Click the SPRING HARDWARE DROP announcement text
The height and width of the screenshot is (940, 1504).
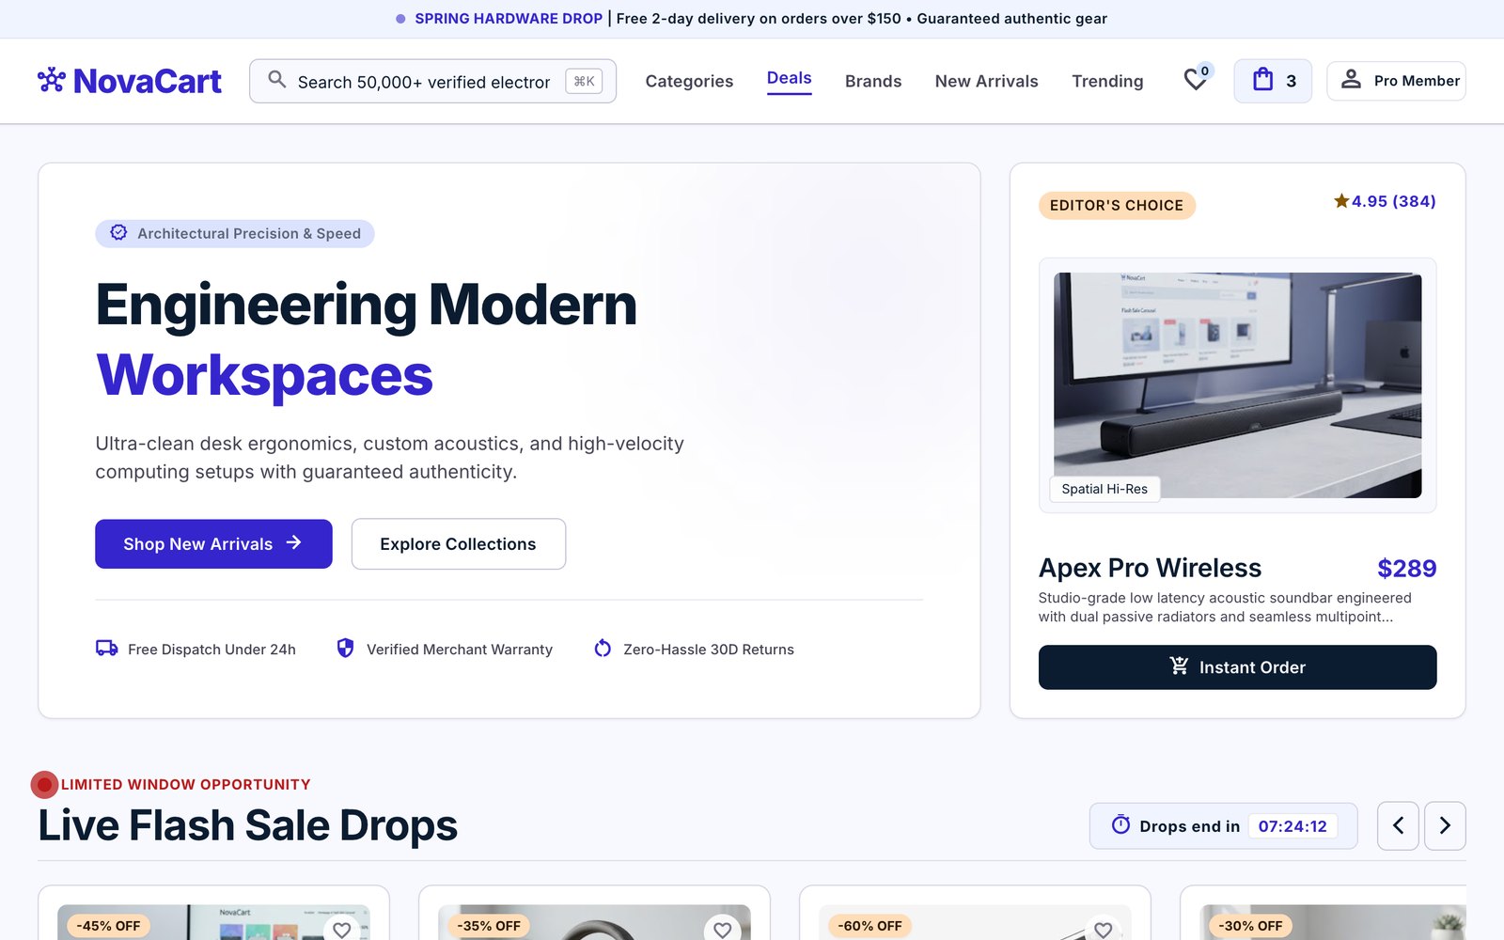coord(509,19)
